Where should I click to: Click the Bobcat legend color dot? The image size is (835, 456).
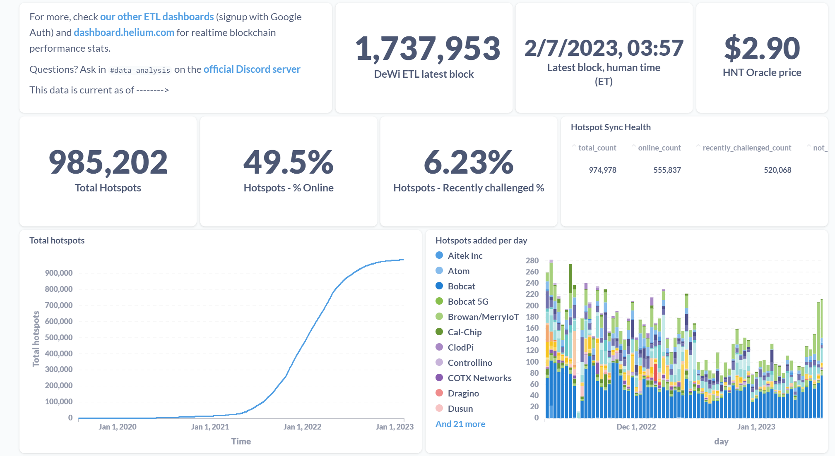point(439,286)
